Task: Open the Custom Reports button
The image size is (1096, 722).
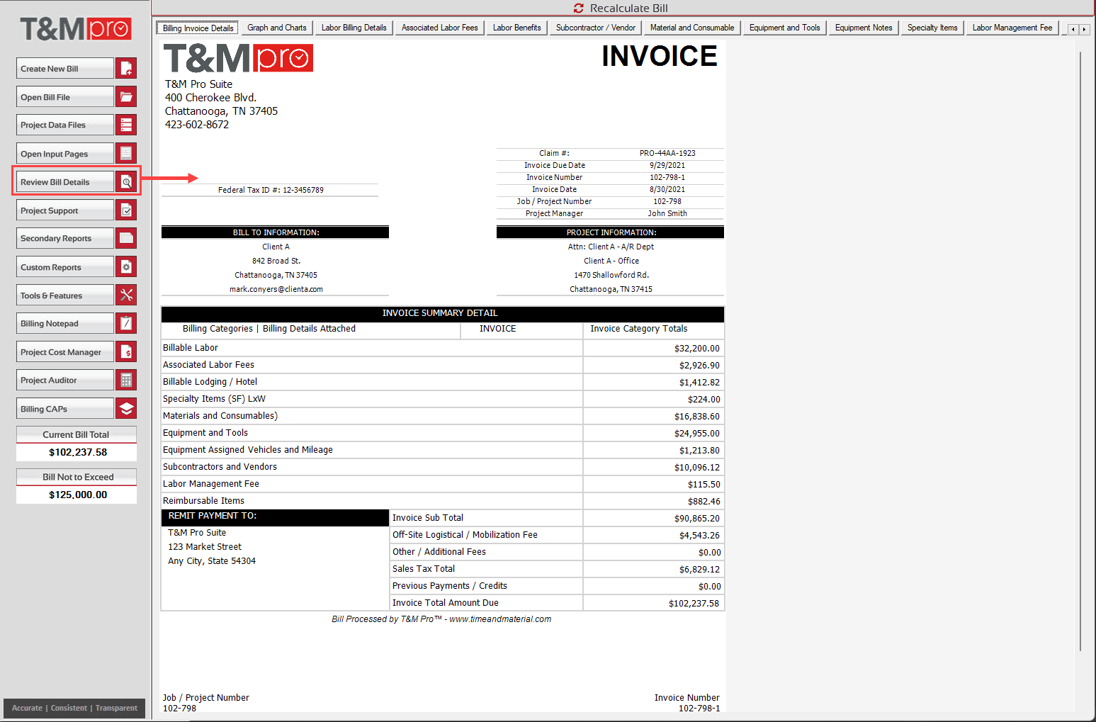Action: tap(65, 267)
